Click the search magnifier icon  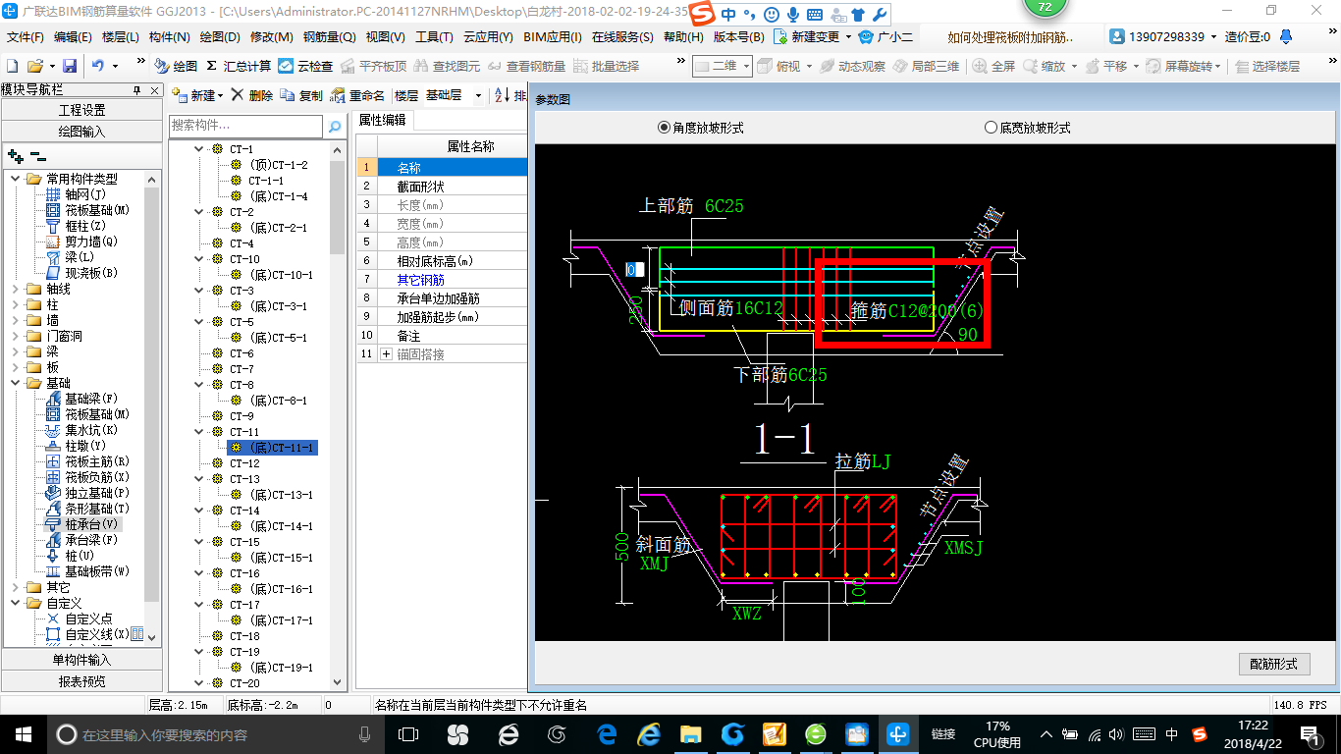click(x=335, y=126)
